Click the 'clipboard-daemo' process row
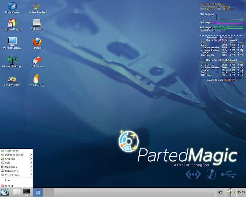Image resolution: width=246 pixels, height=197 pixels. 222,50
